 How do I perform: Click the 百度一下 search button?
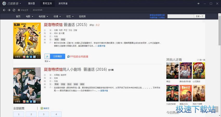200,16
